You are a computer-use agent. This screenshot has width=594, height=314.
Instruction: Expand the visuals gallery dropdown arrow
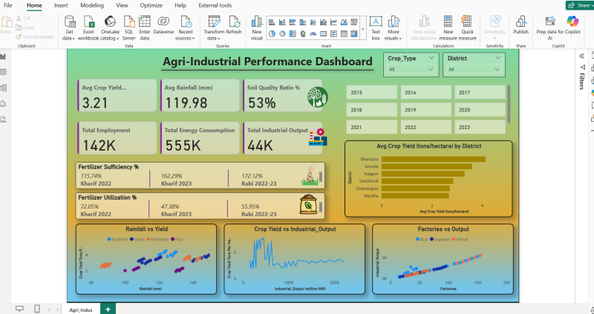[x=363, y=29]
